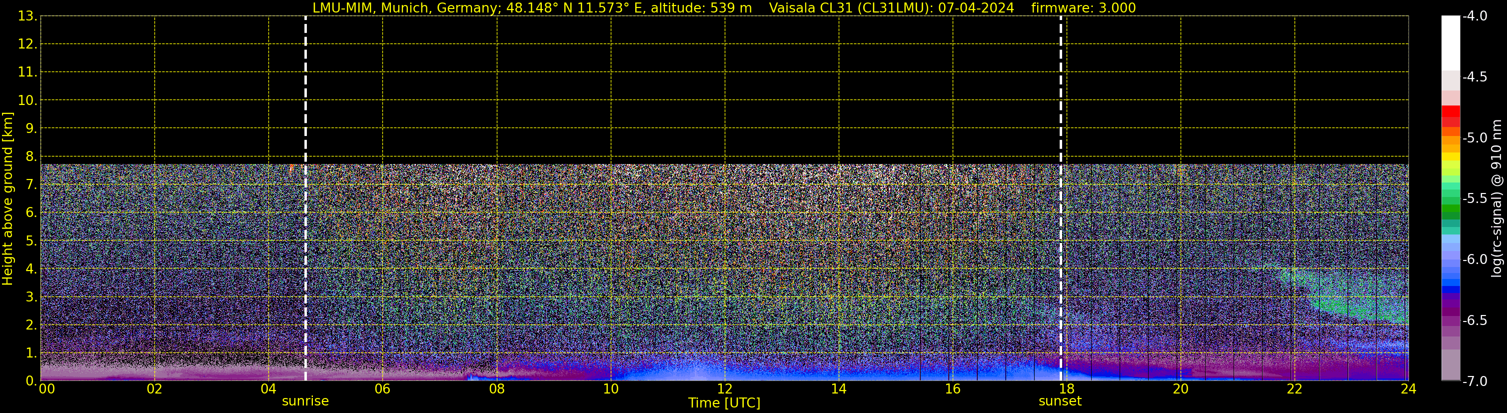Click the "Time [UTC]" axis title

pyautogui.click(x=724, y=403)
